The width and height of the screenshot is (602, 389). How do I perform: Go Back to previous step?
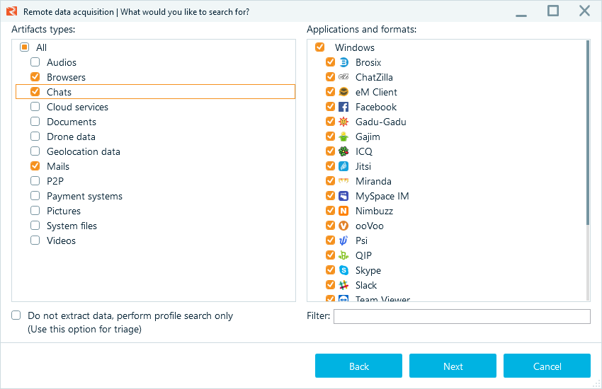coord(358,366)
